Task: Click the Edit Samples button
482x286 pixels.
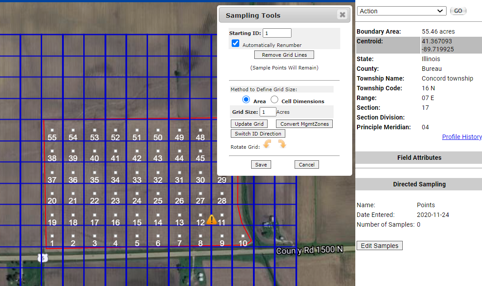Action: (379, 246)
